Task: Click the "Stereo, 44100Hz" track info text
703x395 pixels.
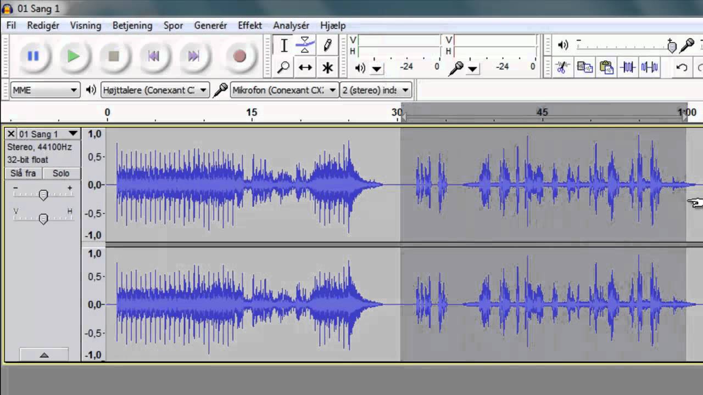Action: (x=40, y=147)
